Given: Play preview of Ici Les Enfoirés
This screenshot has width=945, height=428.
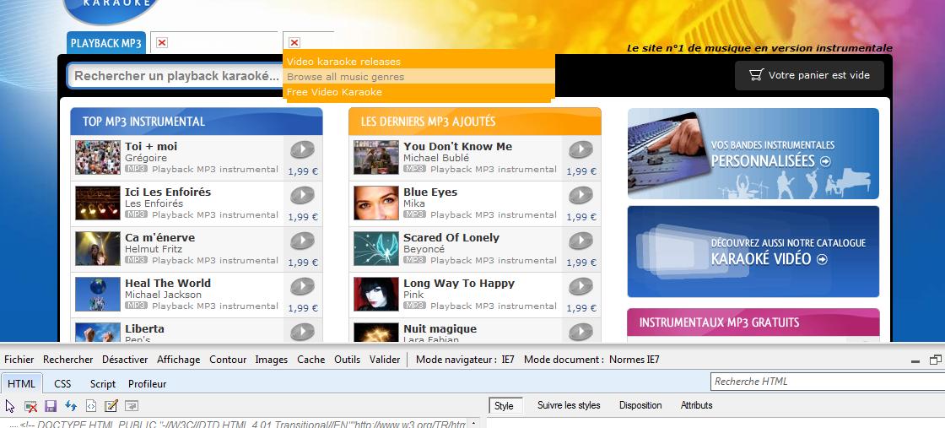Looking at the screenshot, I should click(303, 195).
